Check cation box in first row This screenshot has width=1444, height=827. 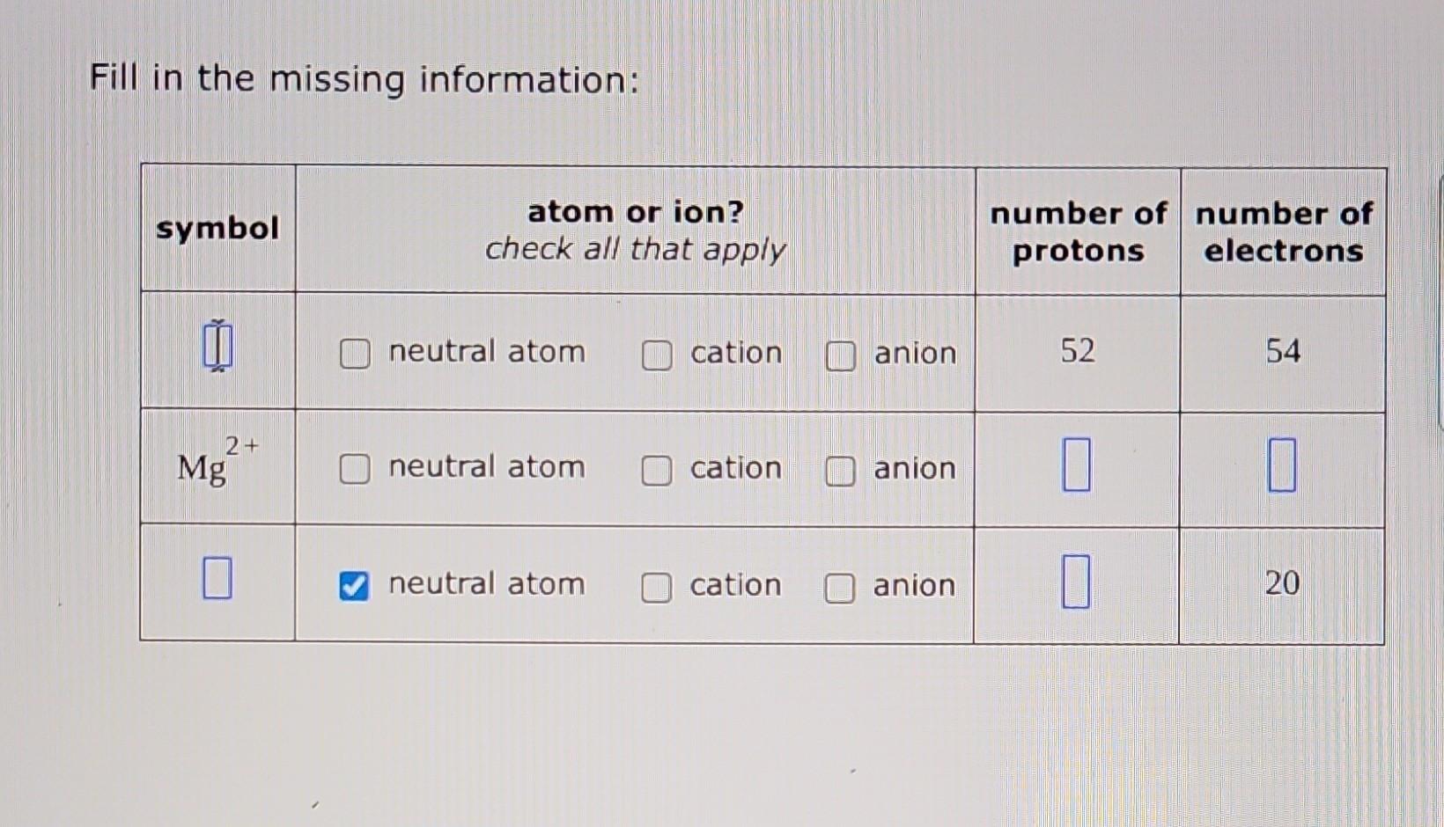pyautogui.click(x=657, y=355)
